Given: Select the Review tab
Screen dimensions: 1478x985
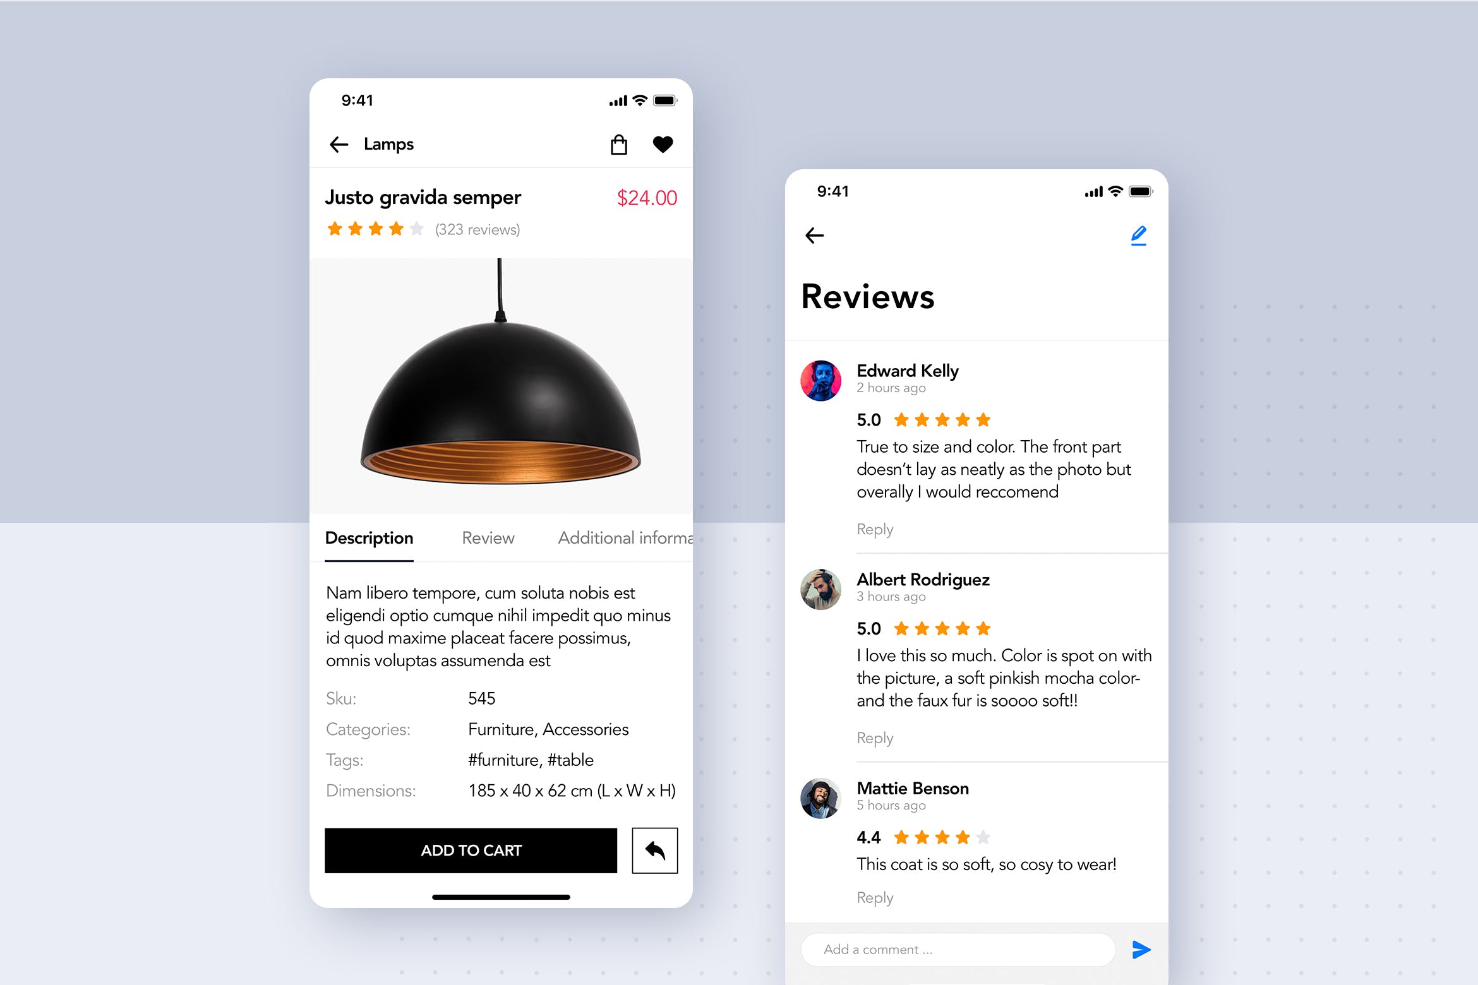Looking at the screenshot, I should click(x=487, y=537).
